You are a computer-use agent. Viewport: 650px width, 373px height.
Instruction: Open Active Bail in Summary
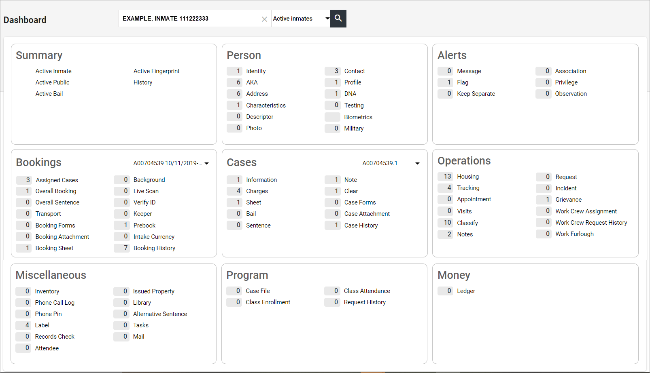[x=49, y=94]
